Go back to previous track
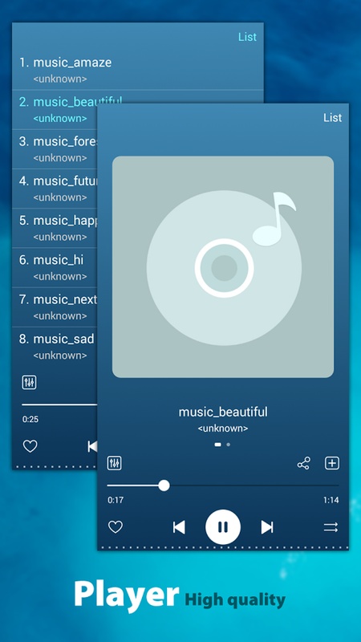The image size is (361, 642). 179,527
